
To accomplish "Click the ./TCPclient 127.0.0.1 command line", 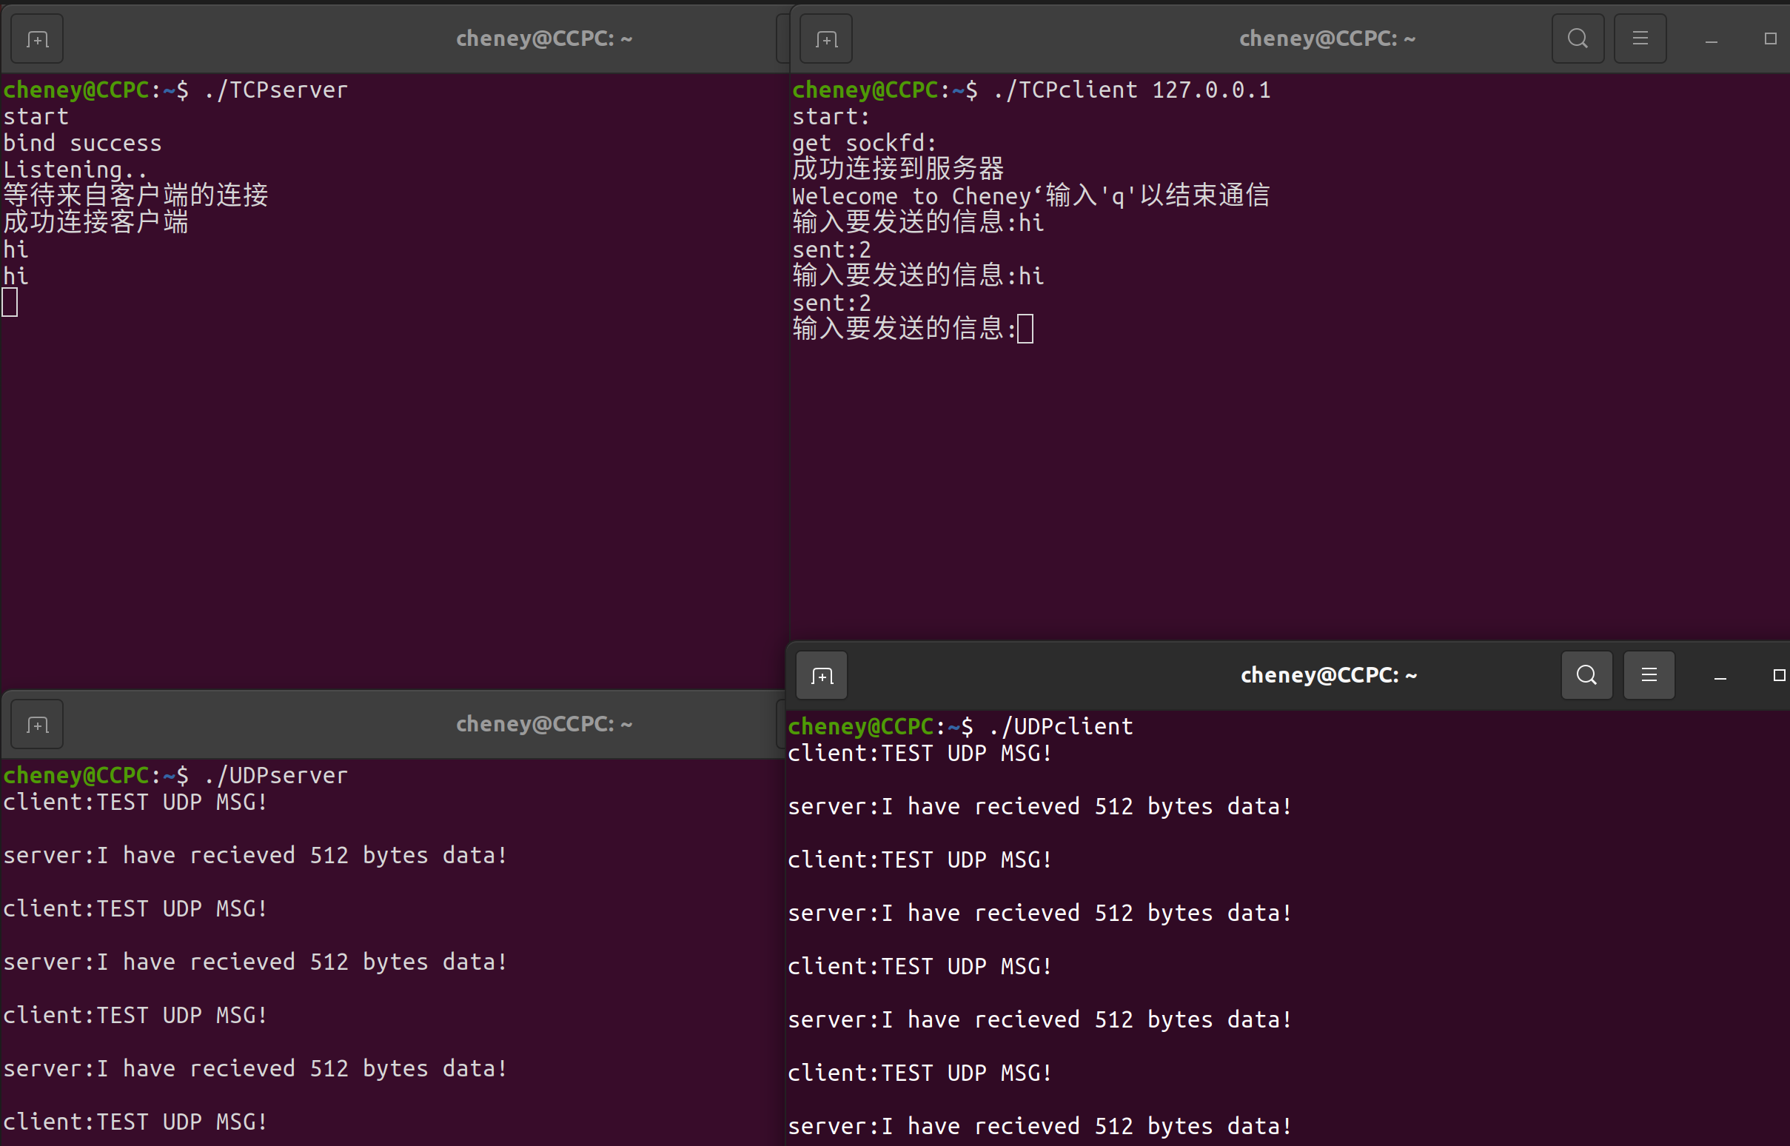I will point(1131,90).
